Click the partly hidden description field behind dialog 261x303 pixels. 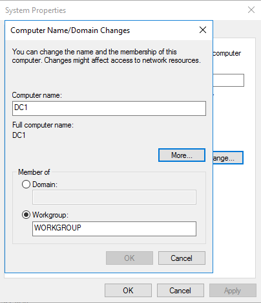point(229,80)
